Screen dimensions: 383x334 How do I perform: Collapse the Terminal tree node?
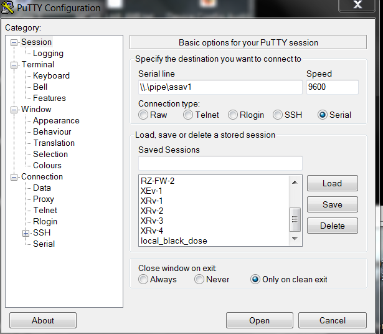(14, 65)
